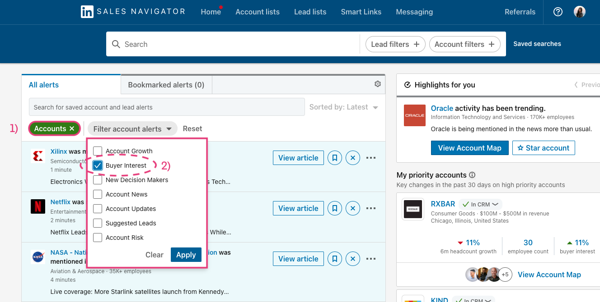Image resolution: width=600 pixels, height=302 pixels.
Task: Check the Account Growth checkbox
Action: (x=98, y=151)
